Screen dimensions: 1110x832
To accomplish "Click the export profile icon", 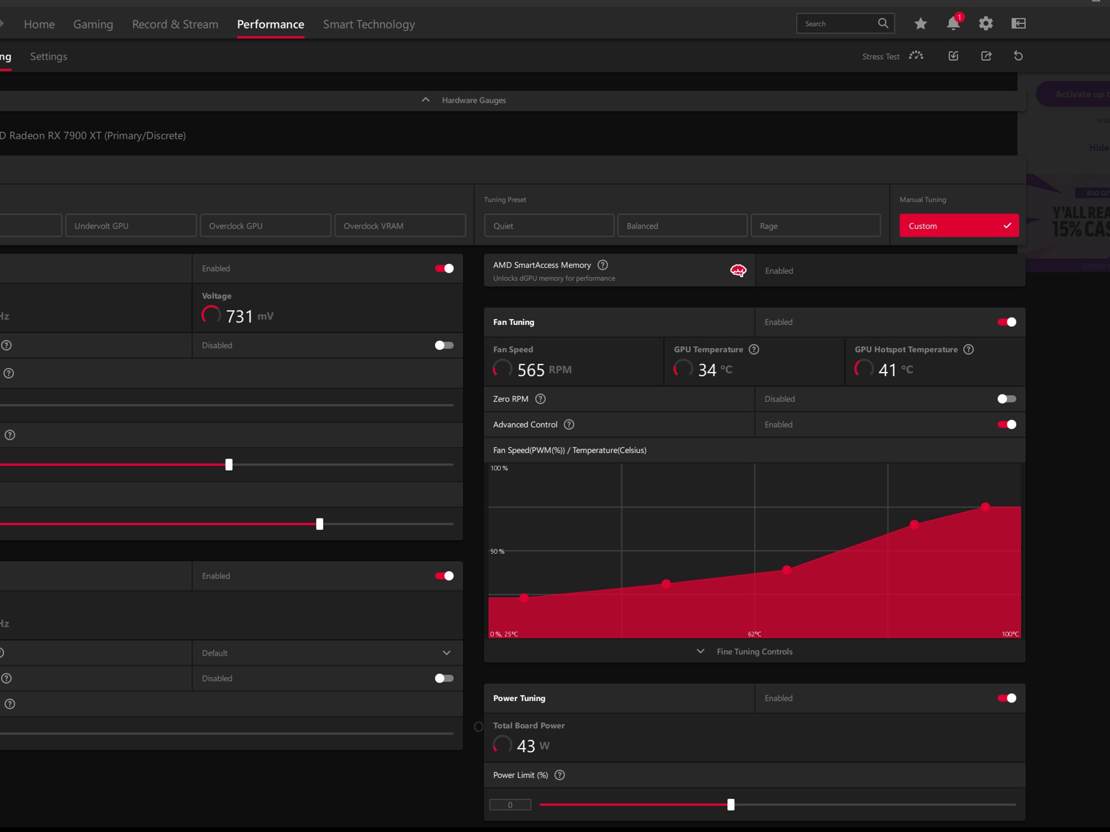I will 986,56.
